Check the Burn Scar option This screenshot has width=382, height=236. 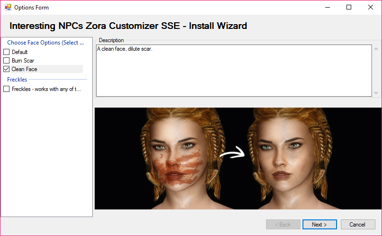click(7, 61)
